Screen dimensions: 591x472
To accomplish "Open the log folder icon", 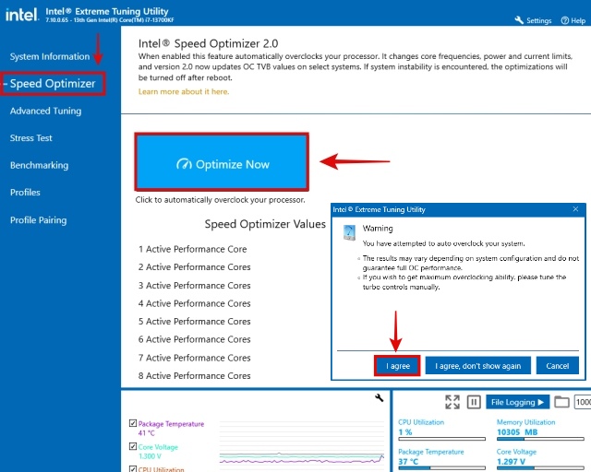I will [x=561, y=402].
